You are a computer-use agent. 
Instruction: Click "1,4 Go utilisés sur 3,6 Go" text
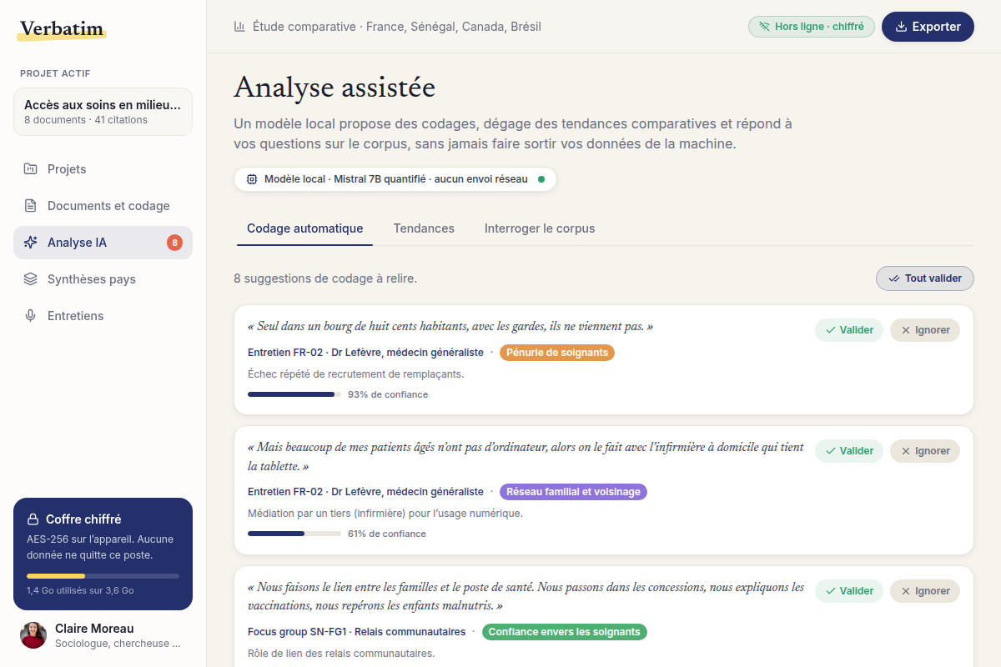coord(80,590)
